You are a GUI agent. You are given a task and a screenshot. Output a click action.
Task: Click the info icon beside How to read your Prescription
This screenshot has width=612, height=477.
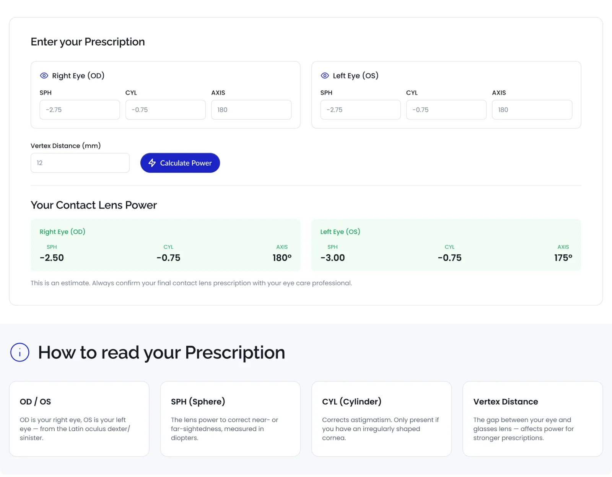pos(20,352)
